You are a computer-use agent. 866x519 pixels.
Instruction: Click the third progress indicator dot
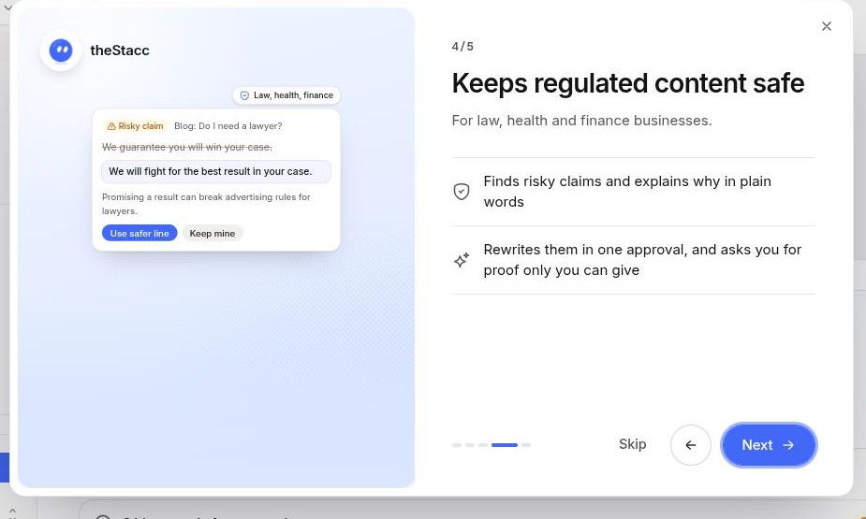483,445
